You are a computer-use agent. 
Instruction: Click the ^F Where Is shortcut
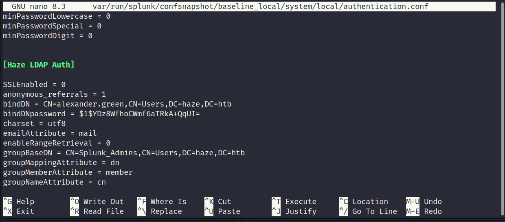click(162, 202)
